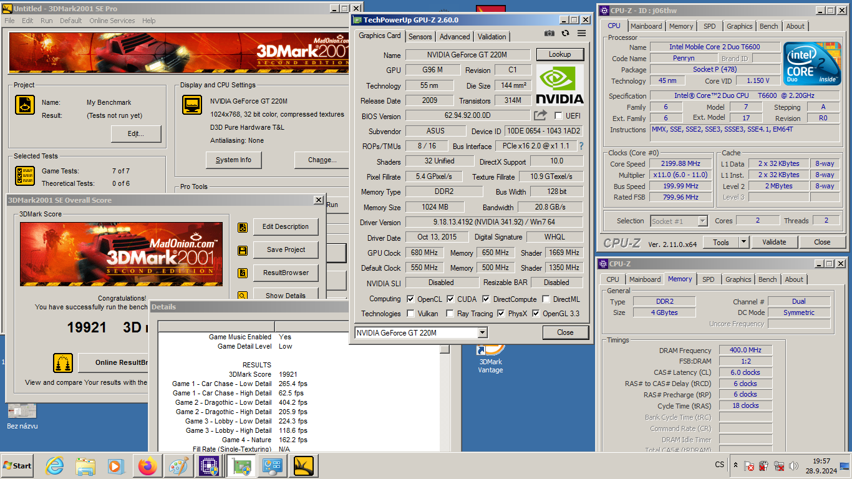852x479 pixels.
Task: Toggle the Vulkan checkbox
Action: [410, 314]
